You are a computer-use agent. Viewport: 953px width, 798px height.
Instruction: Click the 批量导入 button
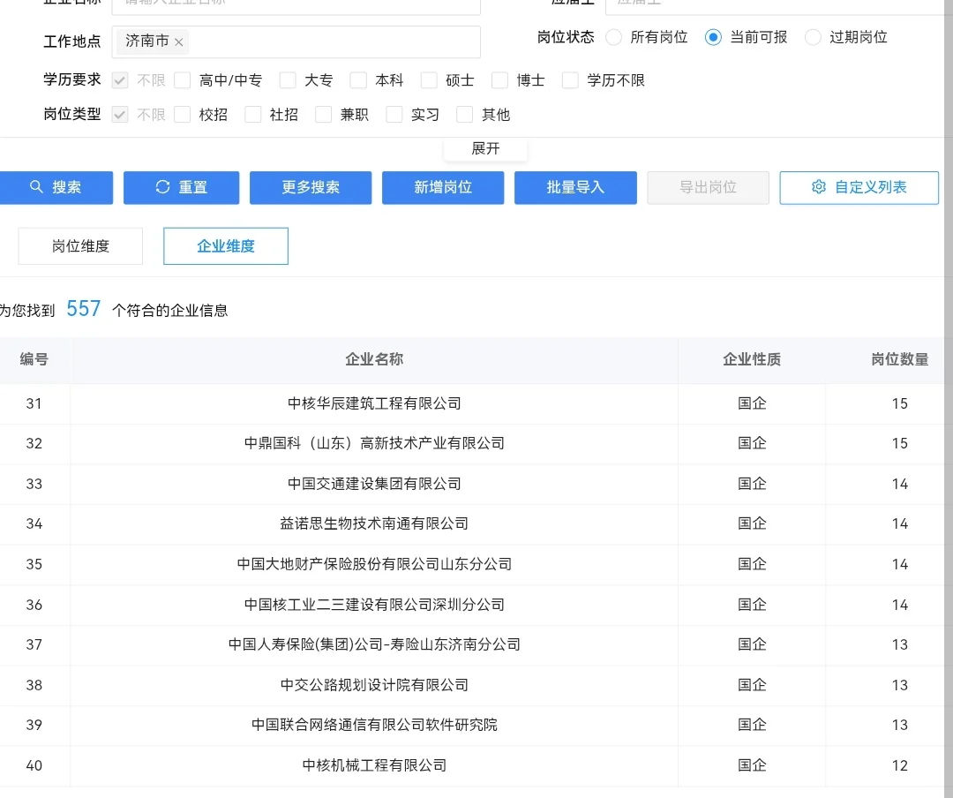click(x=575, y=187)
